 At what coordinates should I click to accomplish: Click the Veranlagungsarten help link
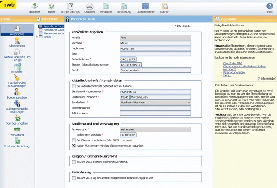(x=235, y=72)
